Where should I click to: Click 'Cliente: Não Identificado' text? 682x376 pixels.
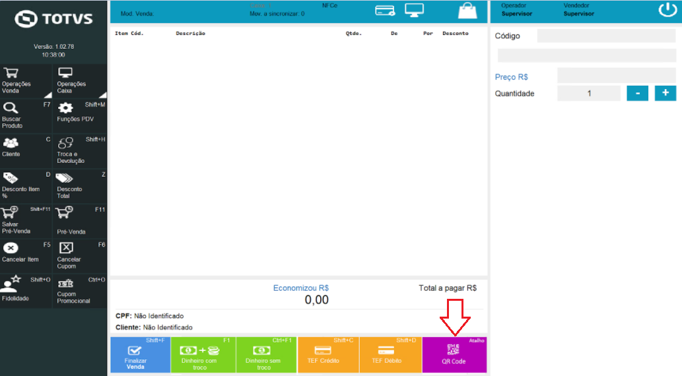coord(154,327)
